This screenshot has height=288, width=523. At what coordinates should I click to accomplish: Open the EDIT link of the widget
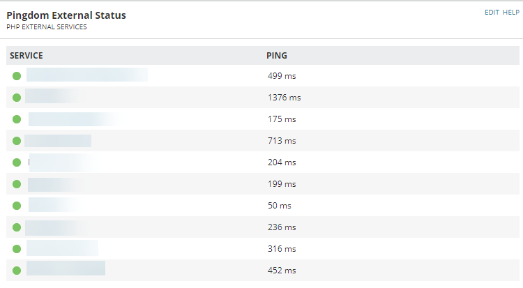pyautogui.click(x=492, y=13)
